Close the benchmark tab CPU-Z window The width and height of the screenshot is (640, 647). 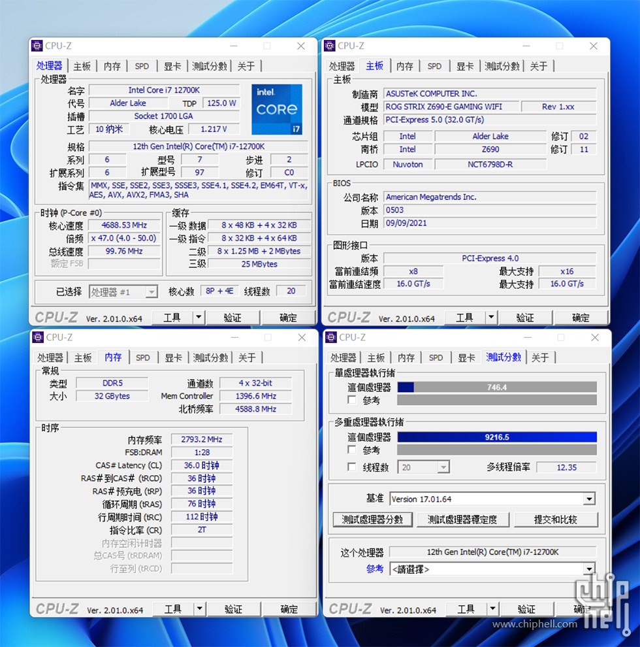(x=595, y=337)
